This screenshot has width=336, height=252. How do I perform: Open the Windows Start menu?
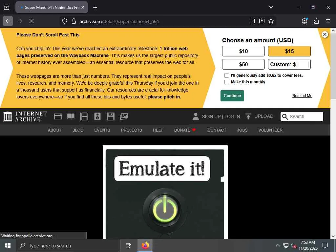(8, 245)
